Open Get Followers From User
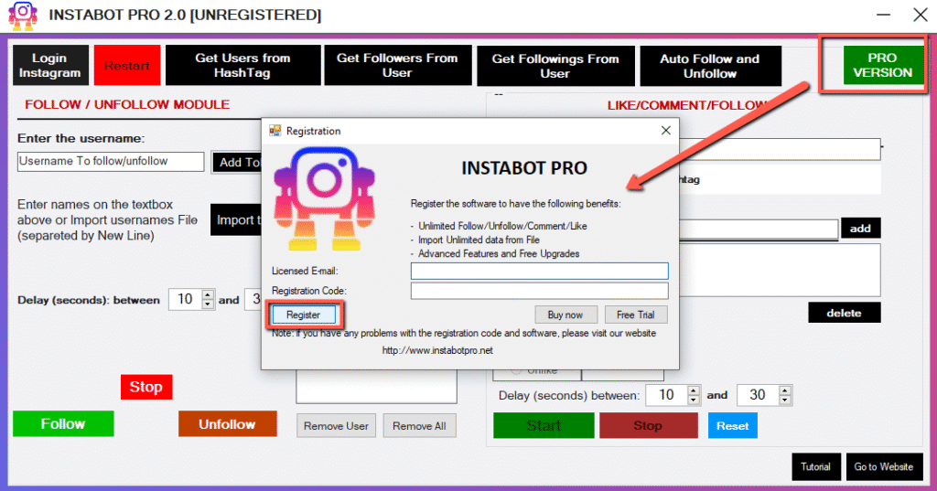 (x=397, y=66)
